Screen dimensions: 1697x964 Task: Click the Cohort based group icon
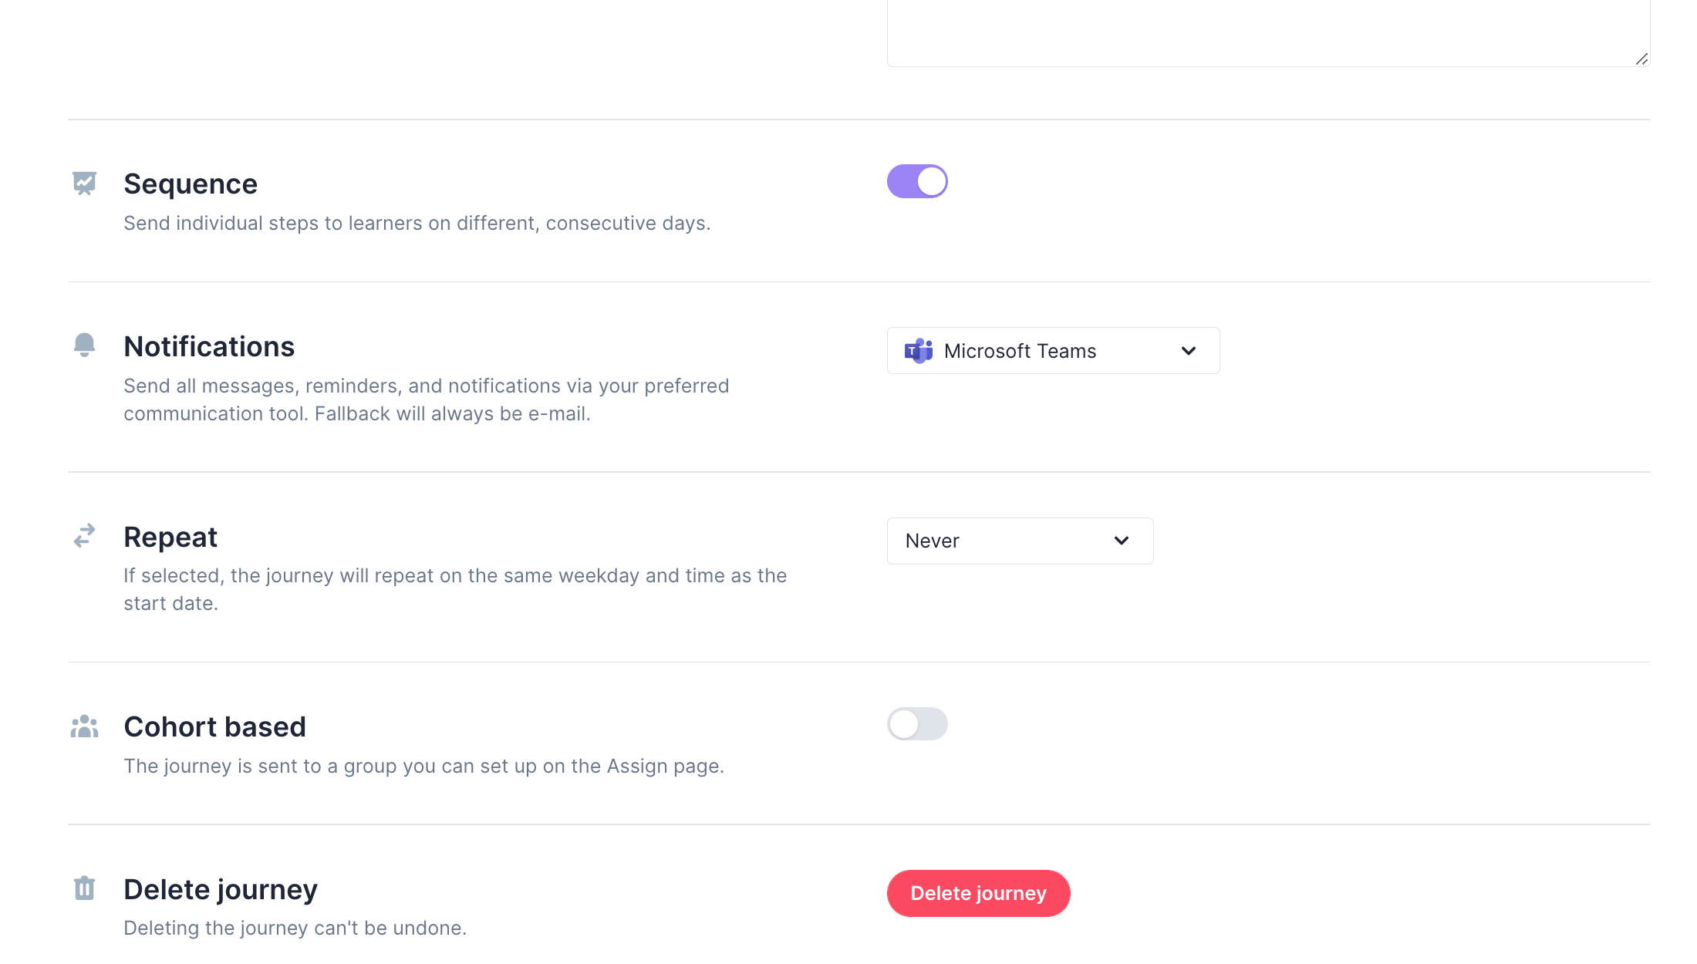coord(83,725)
